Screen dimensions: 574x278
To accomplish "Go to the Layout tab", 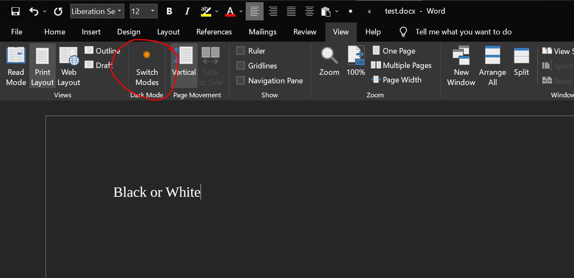I will (x=168, y=32).
